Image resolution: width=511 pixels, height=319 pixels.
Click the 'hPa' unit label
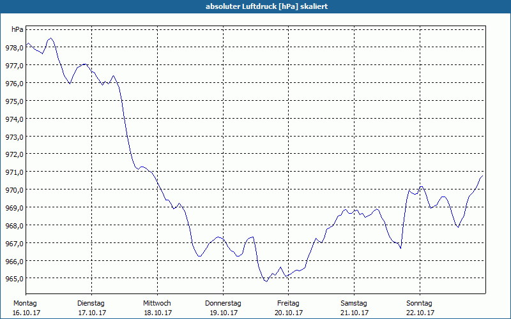(17, 29)
